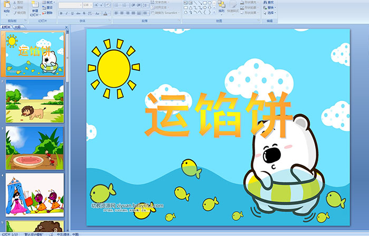The image size is (369, 236).
Task: Click the Shrink Font icon
Action: [x=102, y=5]
